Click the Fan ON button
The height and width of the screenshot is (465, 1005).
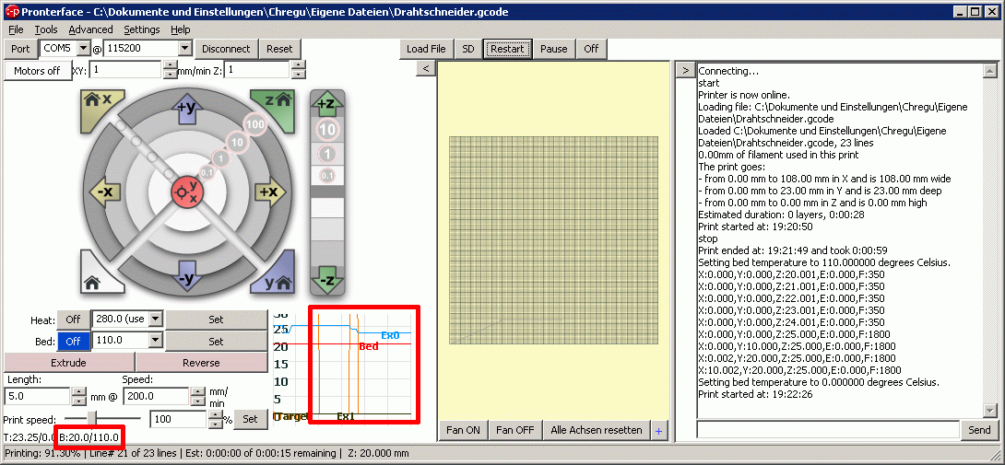[464, 430]
